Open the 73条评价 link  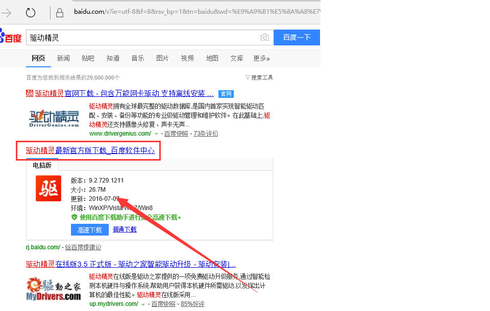click(x=206, y=134)
